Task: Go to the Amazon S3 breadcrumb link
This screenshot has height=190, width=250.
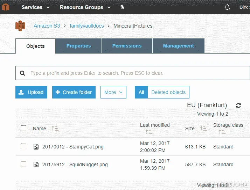Action: point(47,26)
